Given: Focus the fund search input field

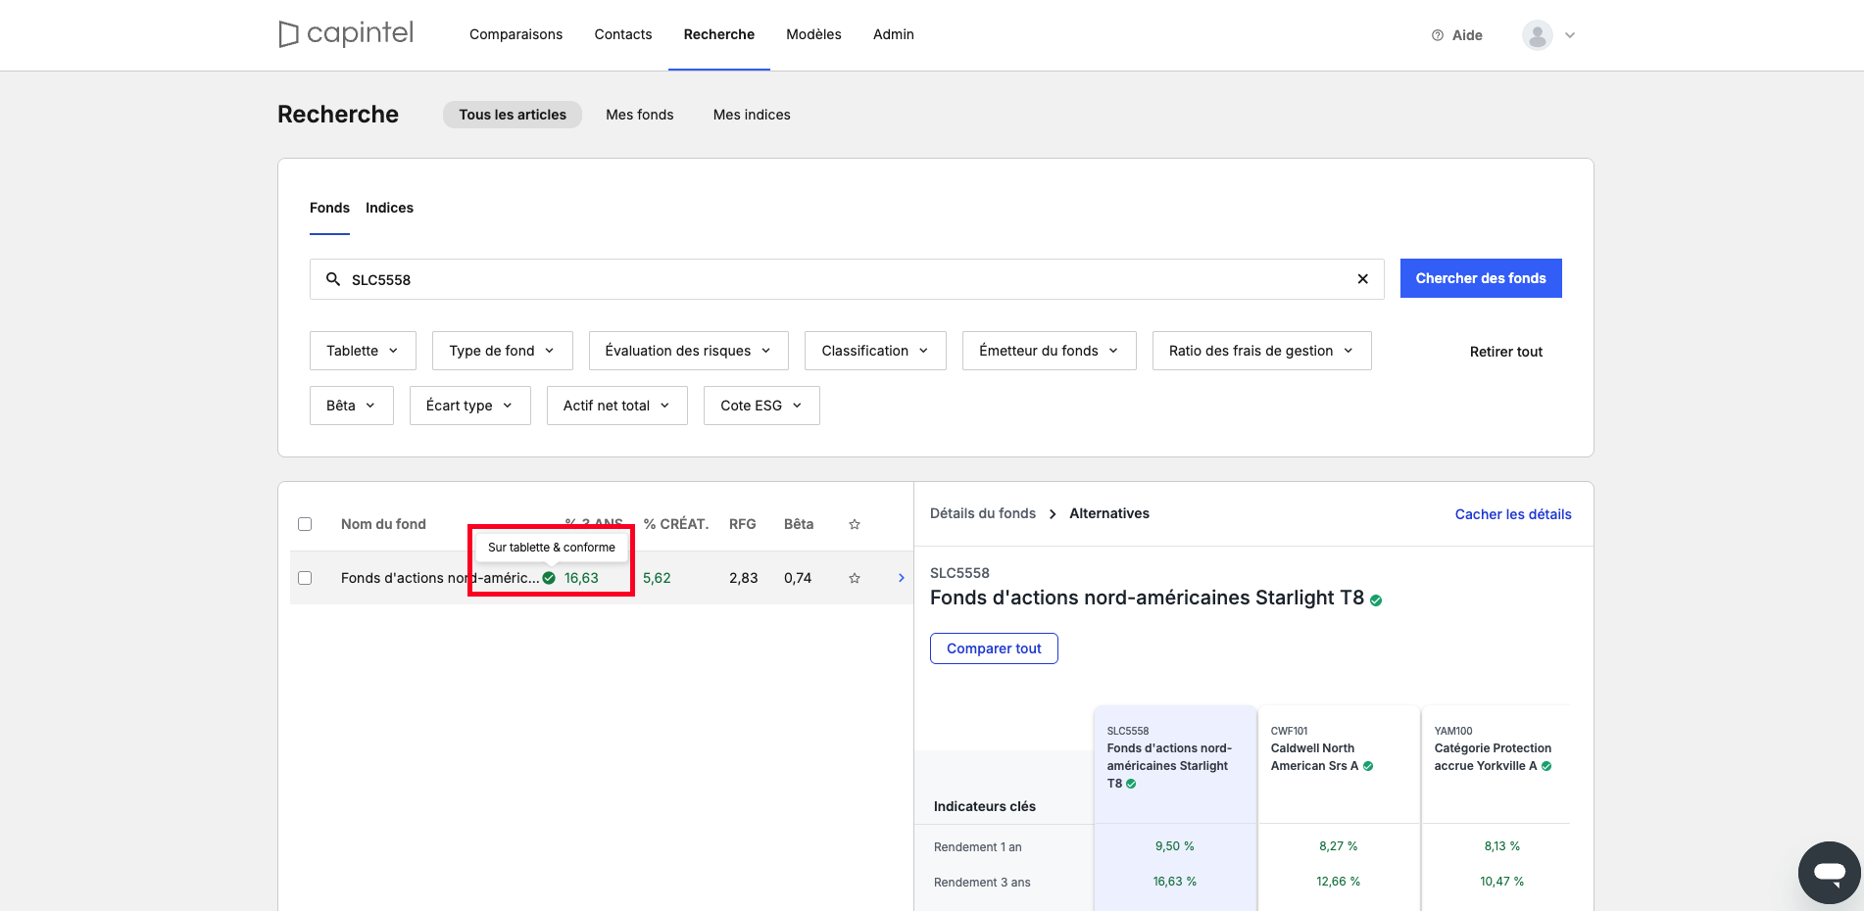Looking at the screenshot, I should [847, 279].
